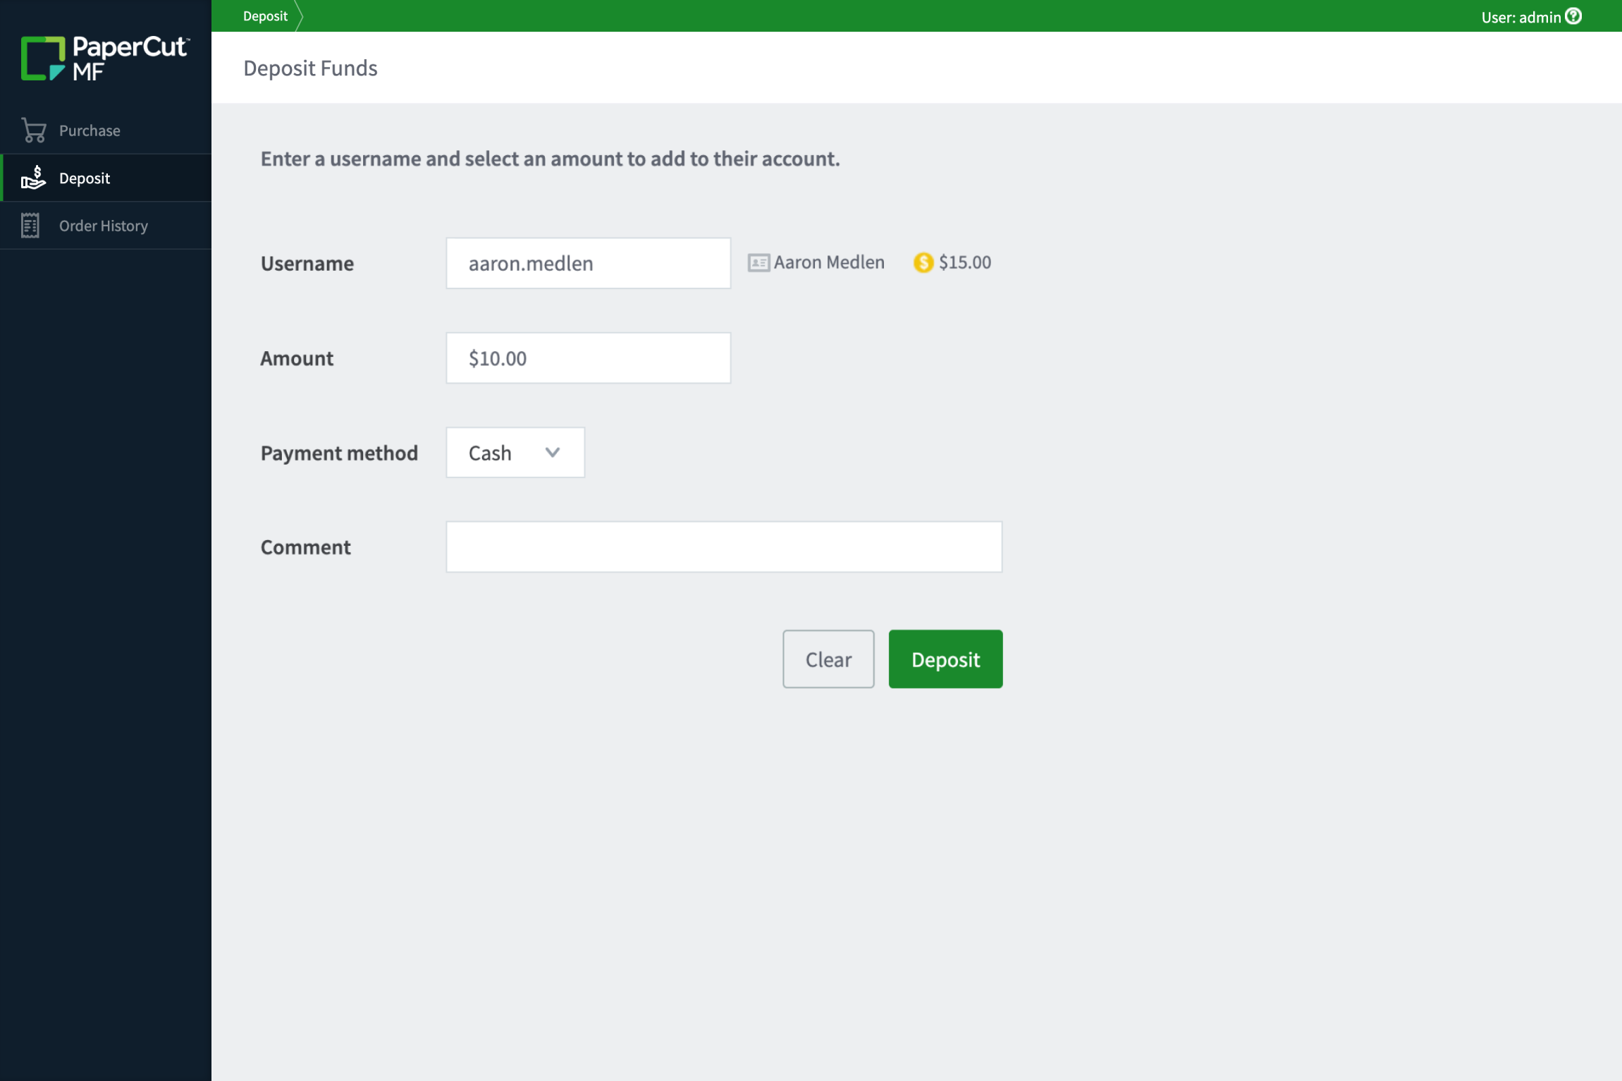Open Order History via the receipt icon
The width and height of the screenshot is (1622, 1081).
[30, 225]
